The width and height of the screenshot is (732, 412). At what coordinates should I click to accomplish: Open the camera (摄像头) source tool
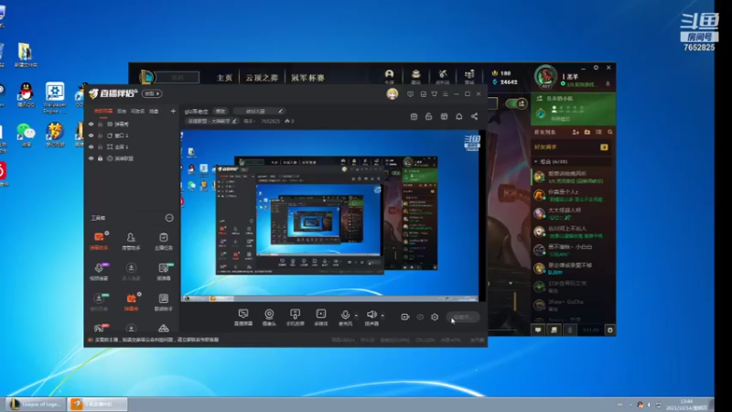click(x=269, y=317)
